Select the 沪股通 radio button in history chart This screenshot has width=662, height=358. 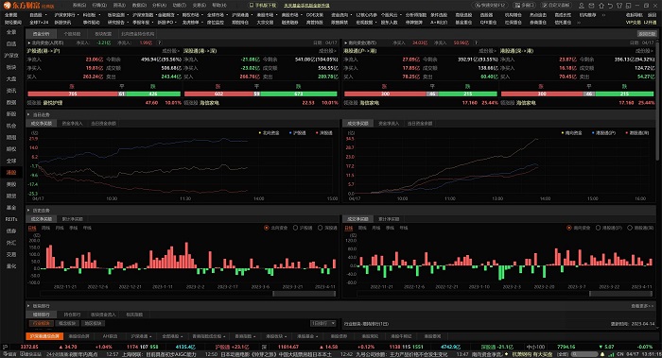295,228
